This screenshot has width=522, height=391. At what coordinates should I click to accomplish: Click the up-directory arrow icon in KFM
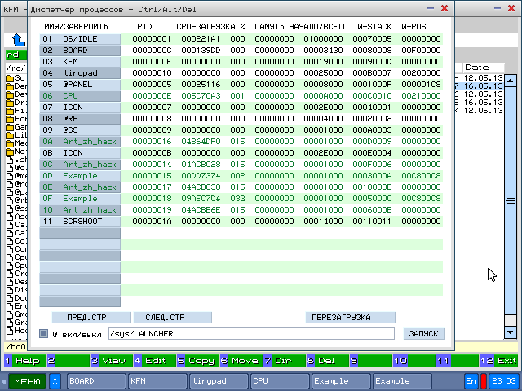point(18,39)
